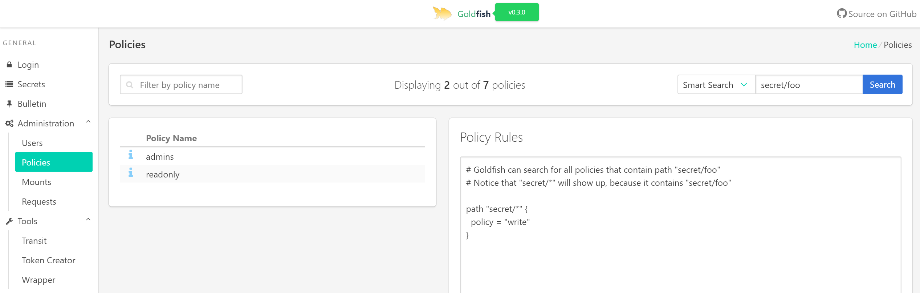Click the secret/foo search input
Image resolution: width=920 pixels, height=293 pixels.
809,85
